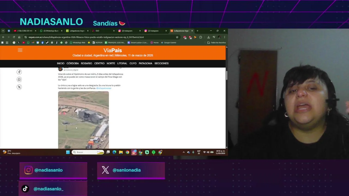
Task: Share article via Facebook icon
Action: [19, 72]
